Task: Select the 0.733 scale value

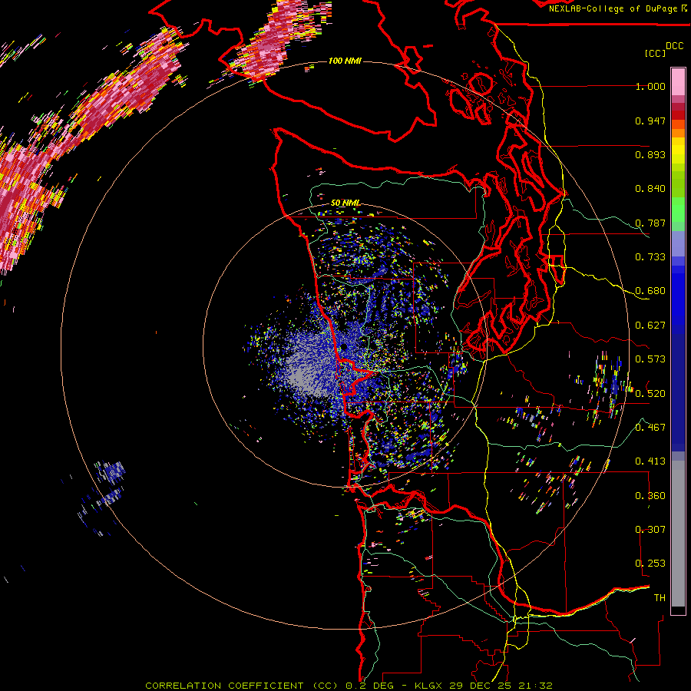Action: 650,257
